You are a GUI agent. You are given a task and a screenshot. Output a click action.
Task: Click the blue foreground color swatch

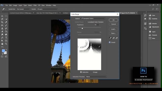click(x=3, y=51)
